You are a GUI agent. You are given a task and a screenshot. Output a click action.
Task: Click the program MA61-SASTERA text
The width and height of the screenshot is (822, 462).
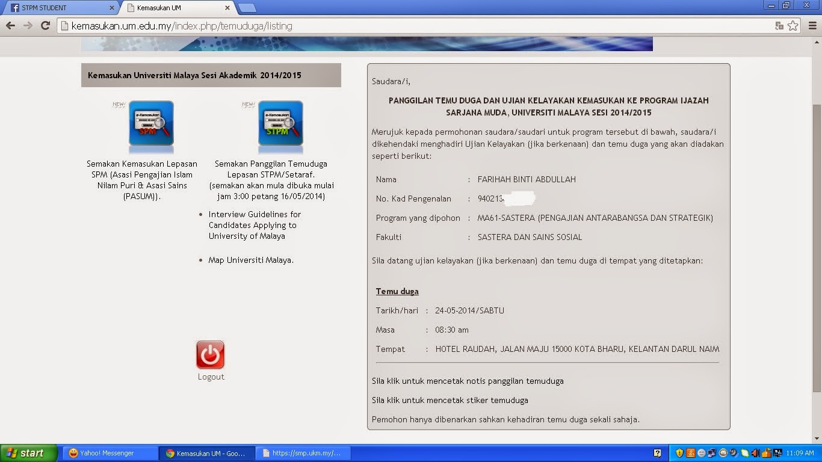click(595, 218)
